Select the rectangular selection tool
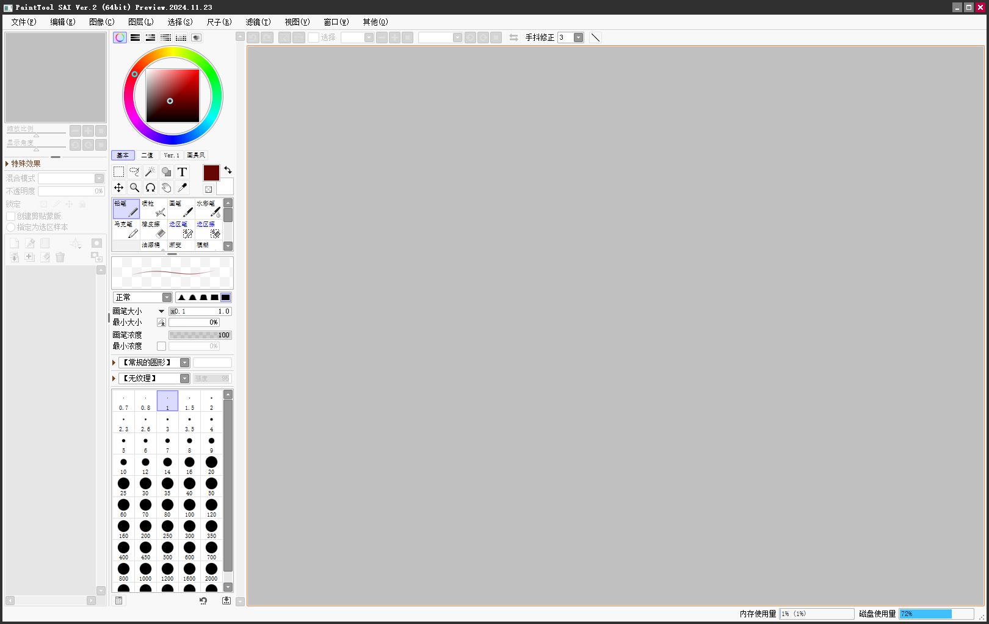The height and width of the screenshot is (624, 989). [118, 172]
